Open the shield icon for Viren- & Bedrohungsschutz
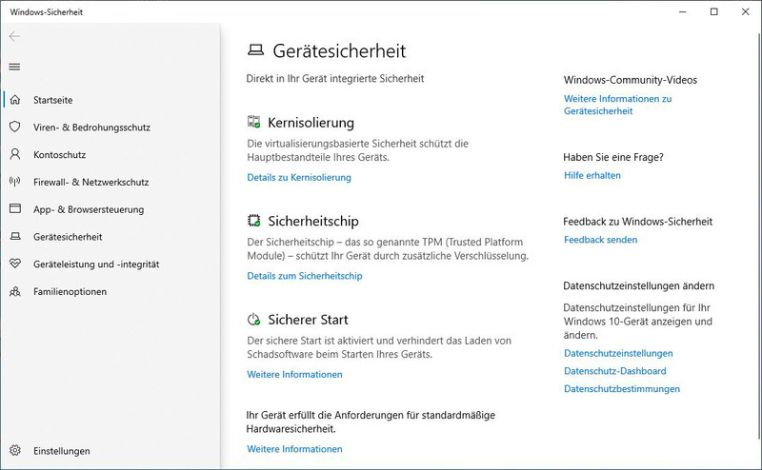The width and height of the screenshot is (762, 470). 15,127
